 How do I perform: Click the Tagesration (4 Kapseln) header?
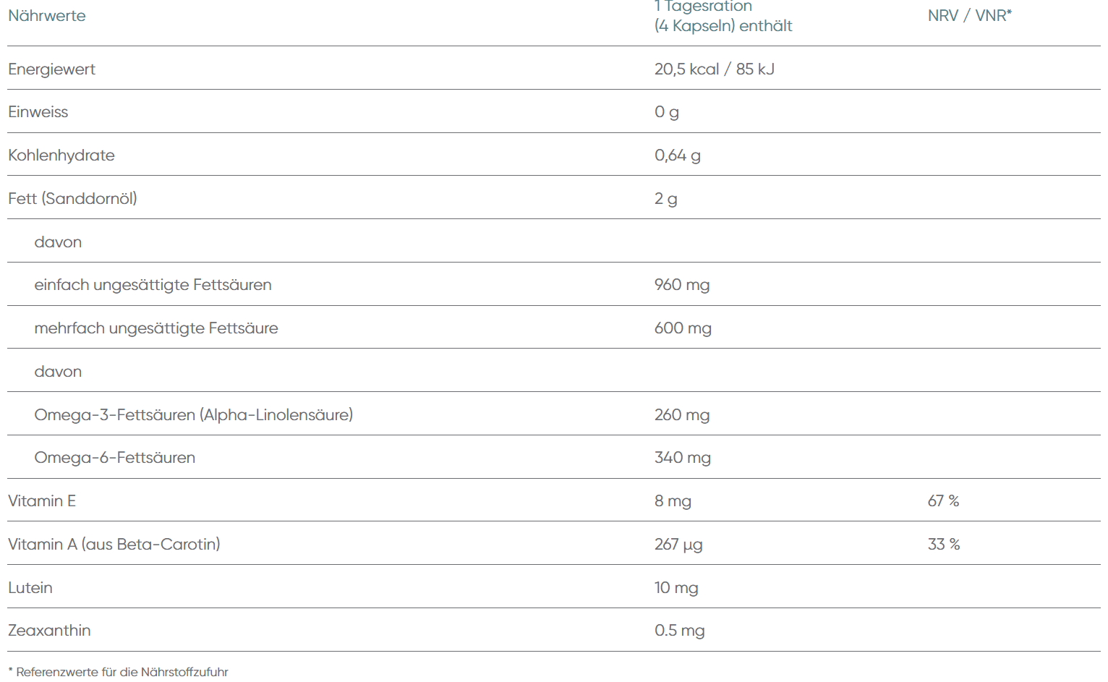point(723,17)
